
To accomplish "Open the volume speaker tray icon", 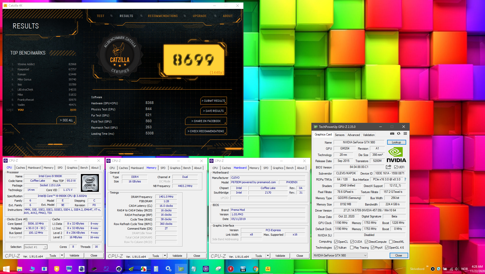I will point(457,269).
